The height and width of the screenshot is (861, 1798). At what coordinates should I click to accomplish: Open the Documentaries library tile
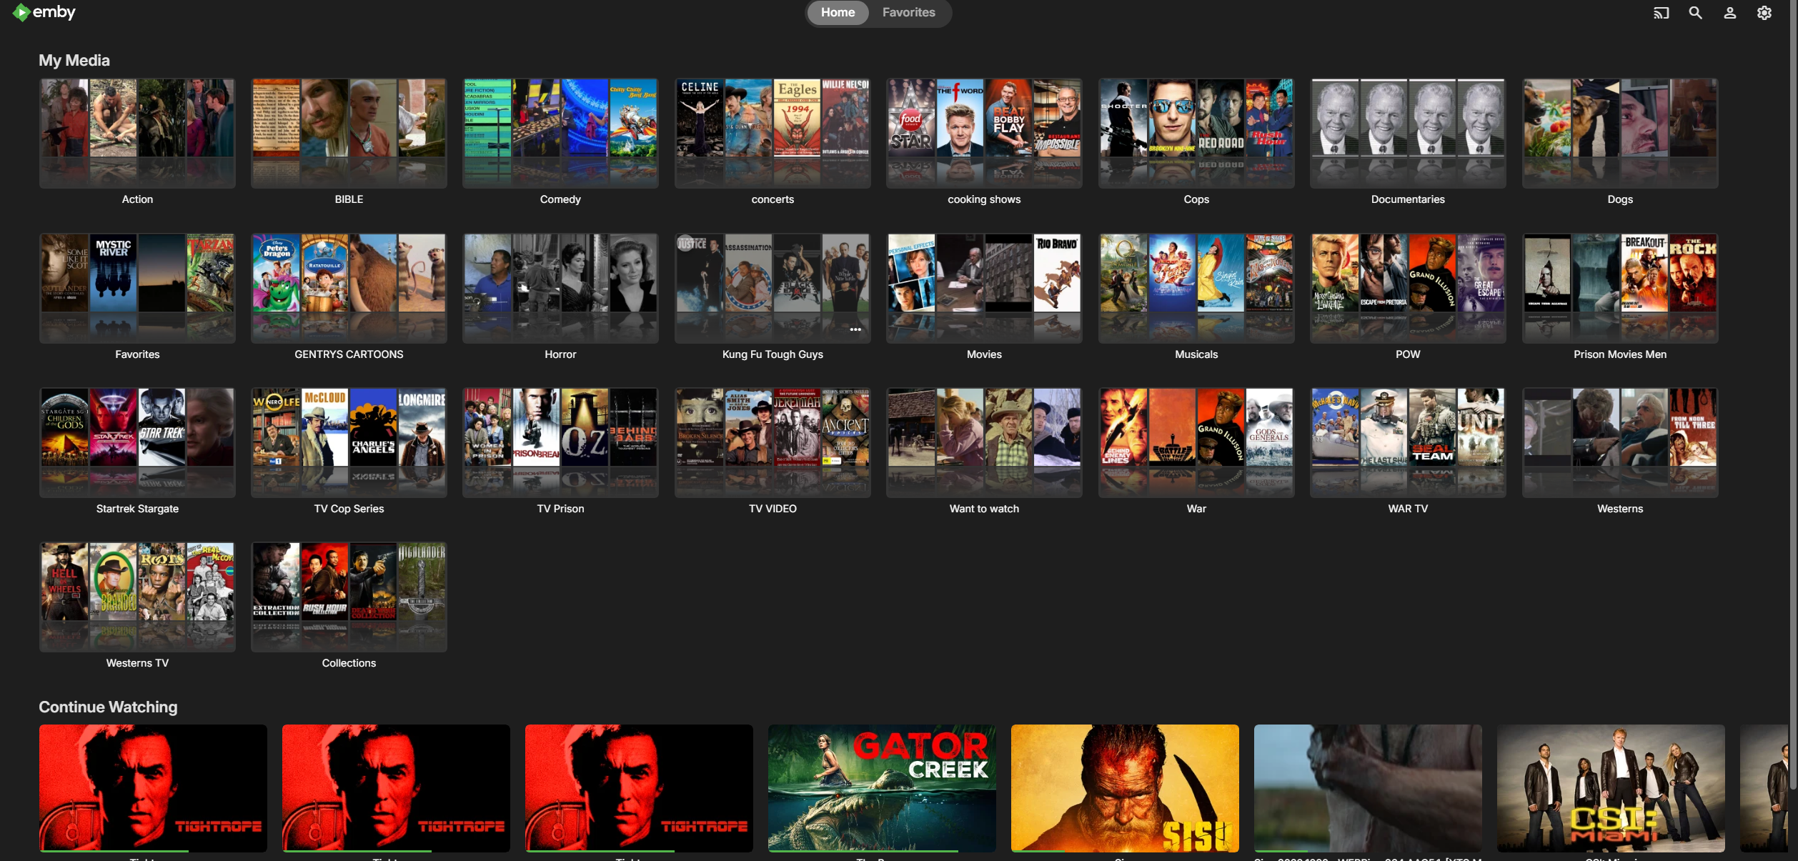(x=1408, y=133)
